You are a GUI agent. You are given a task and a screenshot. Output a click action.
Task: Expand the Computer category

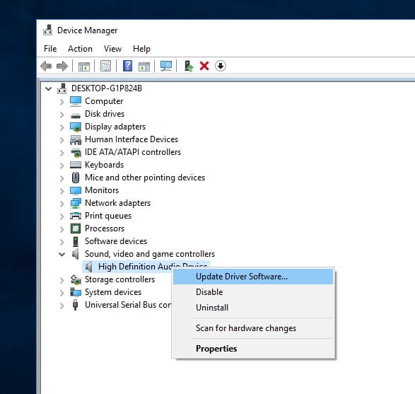pos(62,102)
